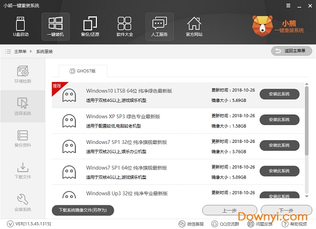
Task: Open the hamburger menu in title bar
Action: (x=289, y=6)
